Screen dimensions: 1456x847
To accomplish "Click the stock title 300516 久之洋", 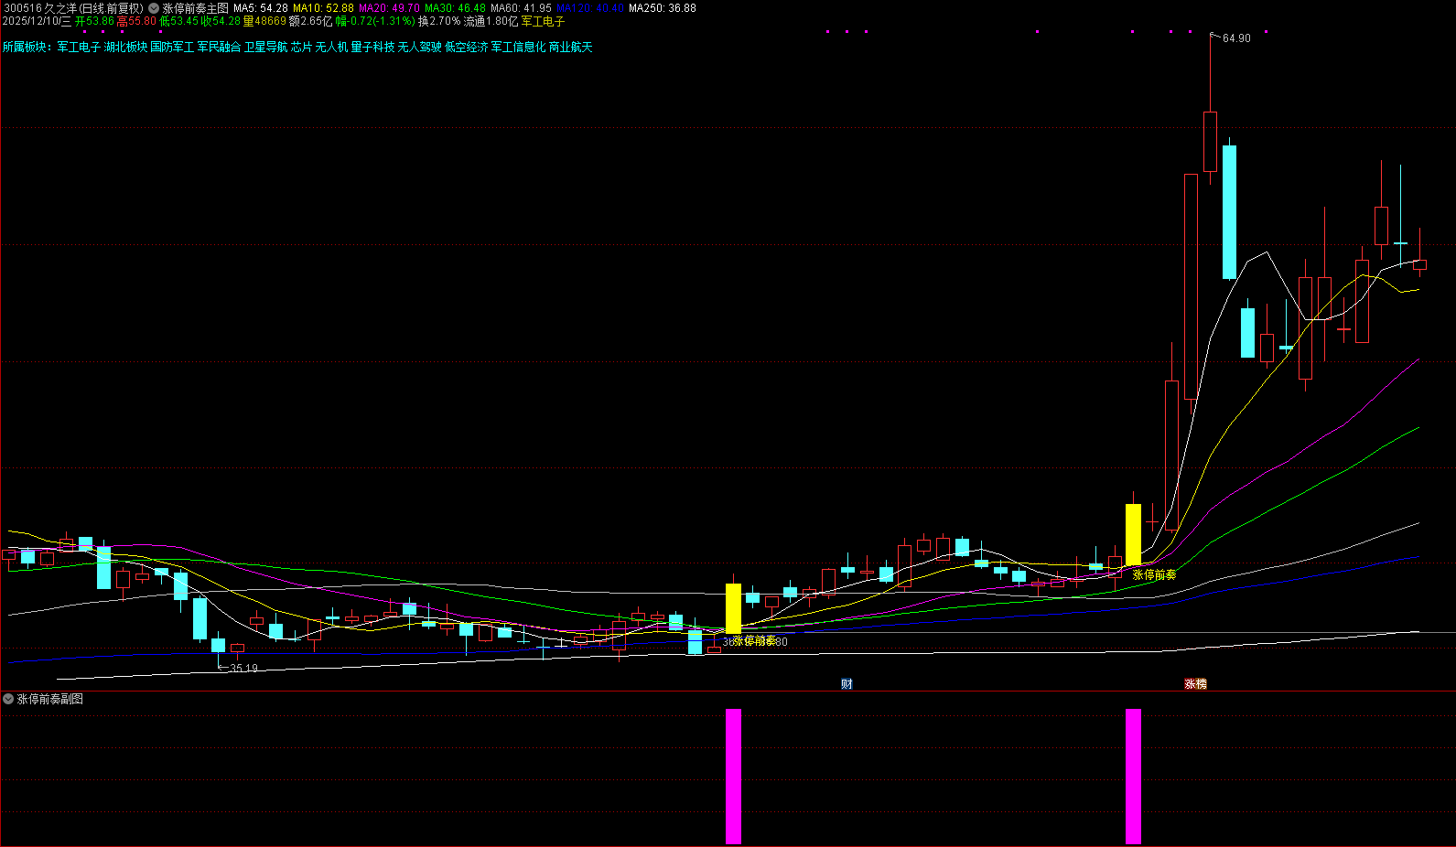I will click(x=39, y=8).
